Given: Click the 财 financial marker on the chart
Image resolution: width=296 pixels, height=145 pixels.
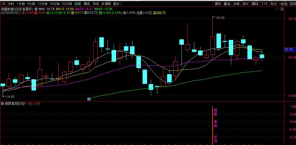Looking at the screenshot, I should click(x=89, y=99).
